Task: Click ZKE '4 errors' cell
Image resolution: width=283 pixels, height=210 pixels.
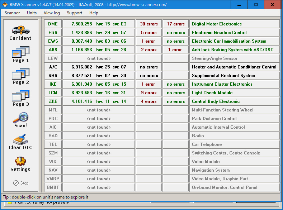Action: (x=149, y=101)
